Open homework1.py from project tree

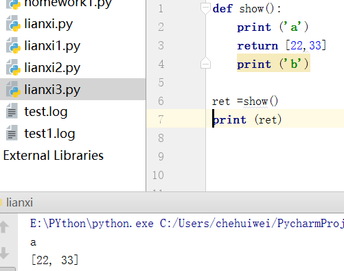68,3
